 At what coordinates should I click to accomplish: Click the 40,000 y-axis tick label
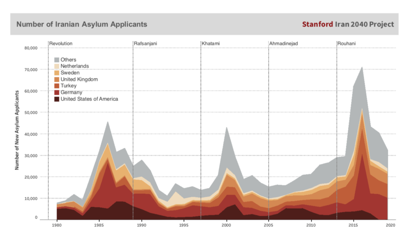click(x=31, y=134)
